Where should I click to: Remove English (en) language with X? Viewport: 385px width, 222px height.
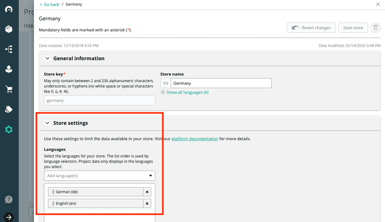point(147,204)
